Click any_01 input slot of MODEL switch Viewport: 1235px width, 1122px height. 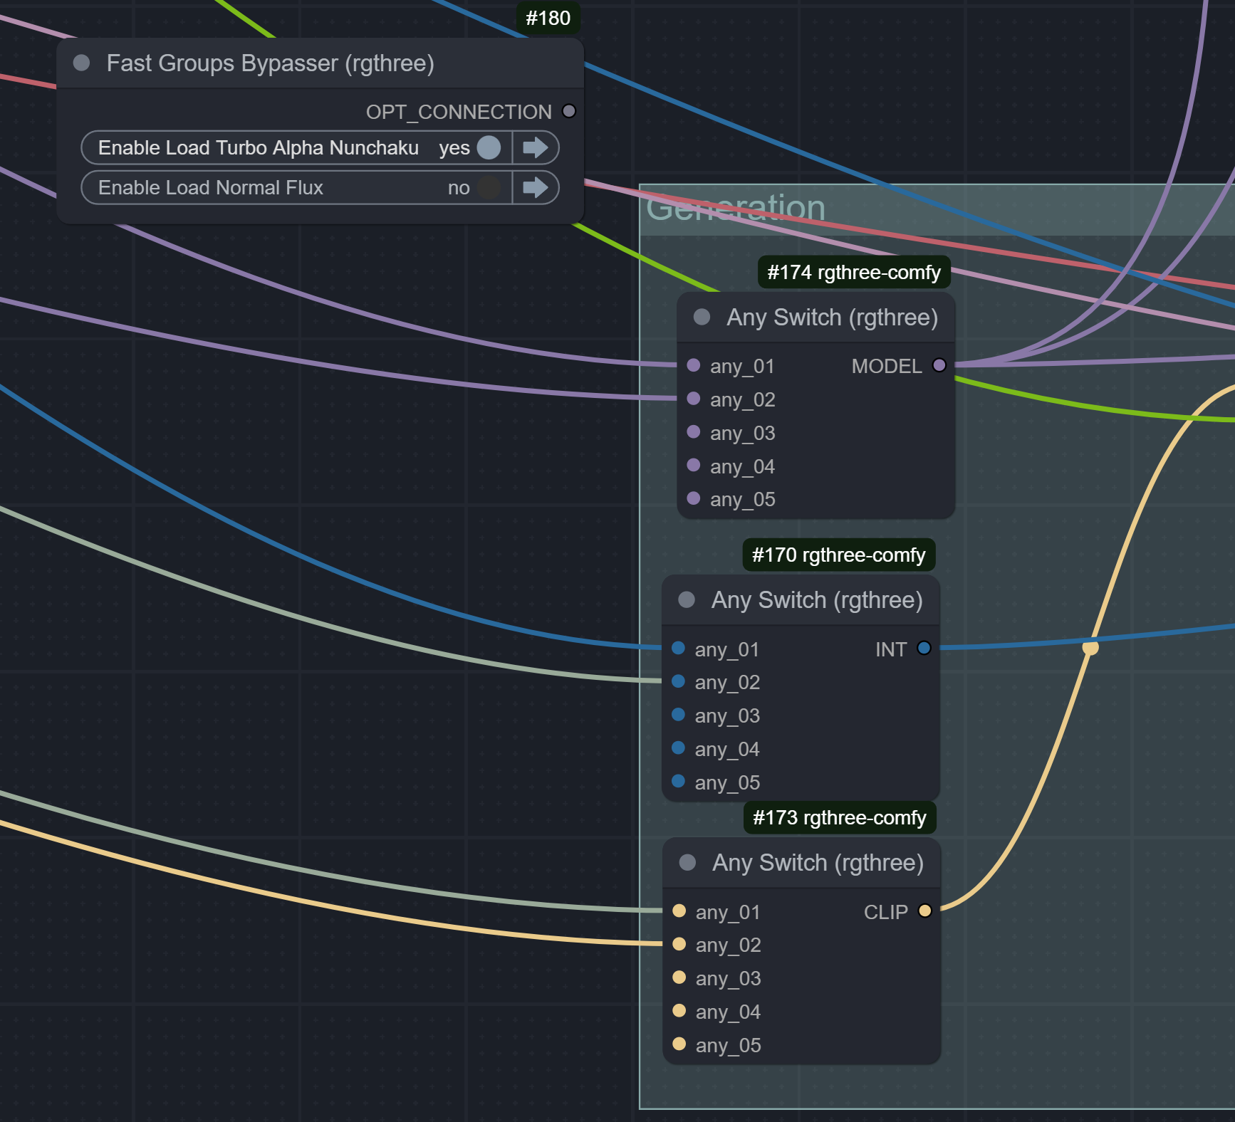[x=694, y=365]
